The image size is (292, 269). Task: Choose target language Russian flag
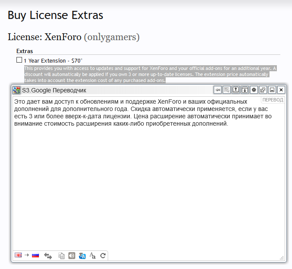[35, 255]
